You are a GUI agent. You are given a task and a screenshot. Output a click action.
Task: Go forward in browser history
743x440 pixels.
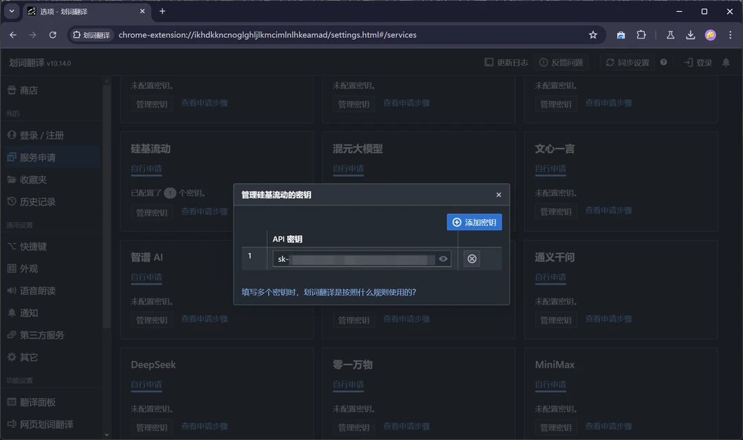tap(33, 35)
